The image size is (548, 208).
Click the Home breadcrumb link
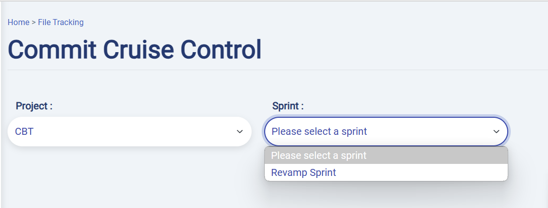tap(18, 22)
